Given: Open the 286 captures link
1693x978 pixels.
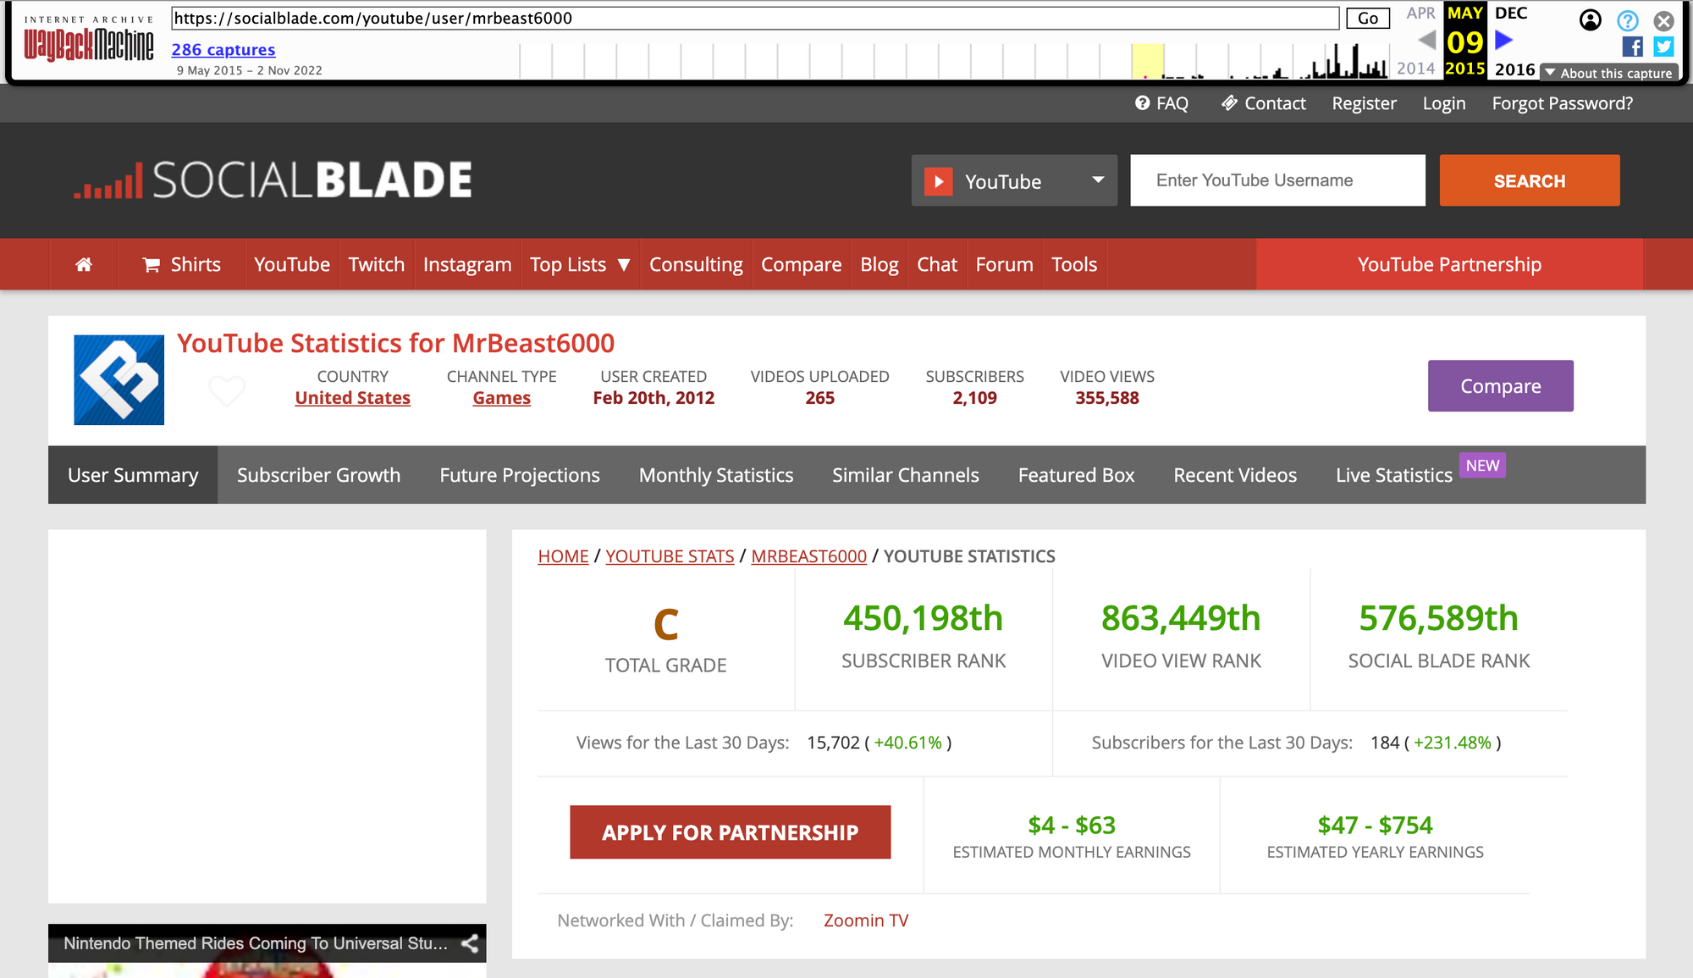Looking at the screenshot, I should coord(223,50).
